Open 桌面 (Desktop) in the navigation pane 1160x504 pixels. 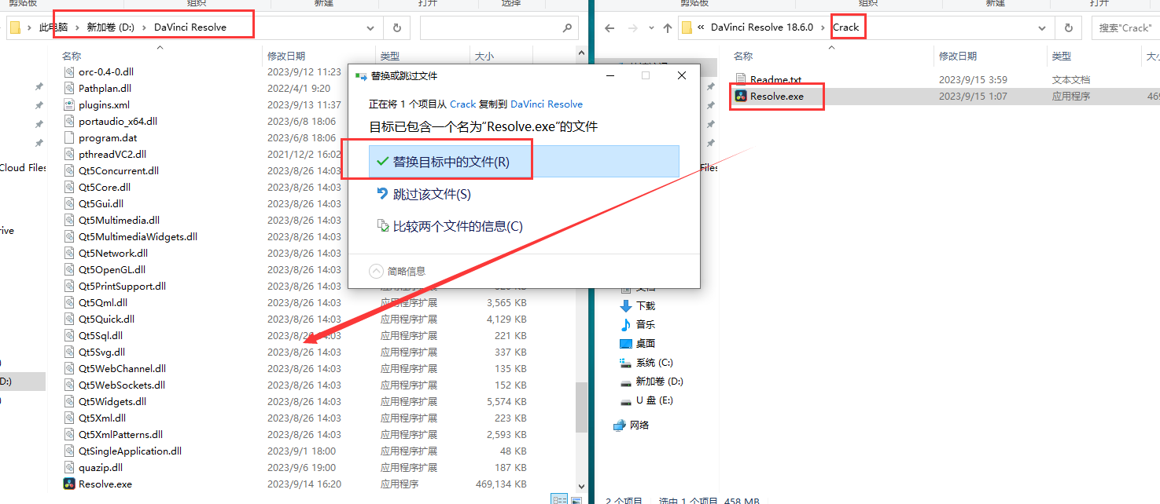pos(646,343)
